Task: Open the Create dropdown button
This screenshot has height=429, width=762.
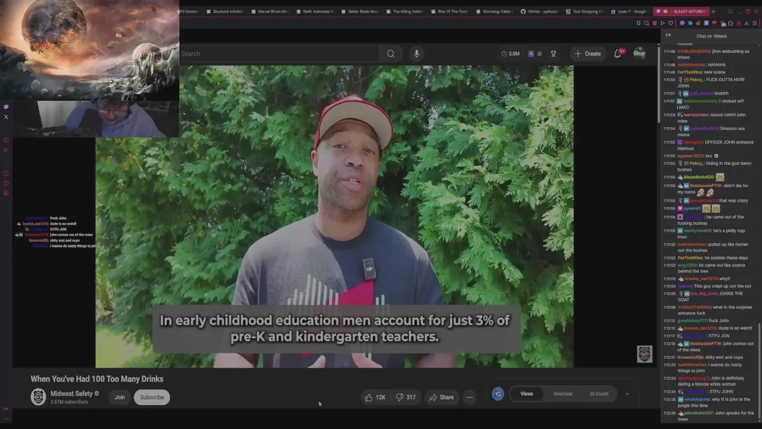Action: point(588,54)
